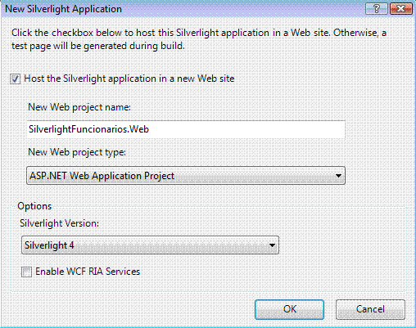Click the 'New Web project name:' label
This screenshot has height=328, width=416.
79,107
